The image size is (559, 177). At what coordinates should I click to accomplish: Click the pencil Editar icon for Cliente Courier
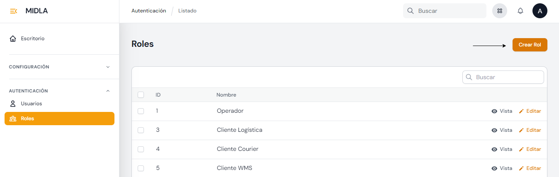521,149
